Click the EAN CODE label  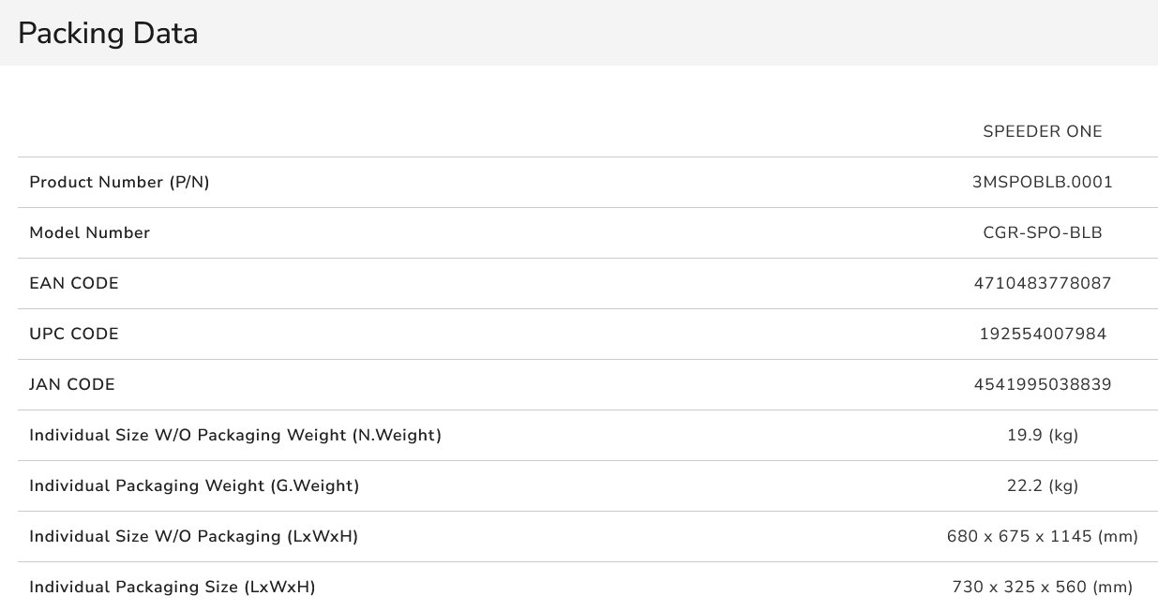click(x=74, y=284)
